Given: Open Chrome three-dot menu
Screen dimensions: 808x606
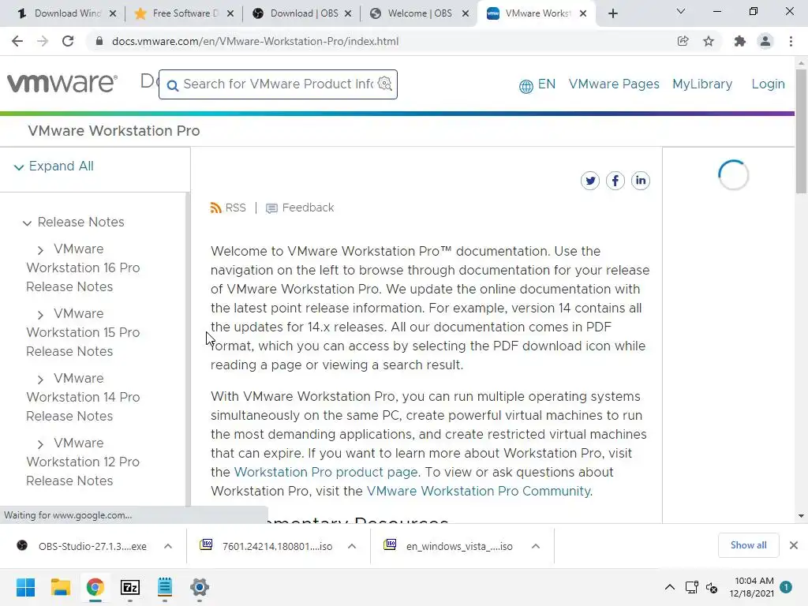Looking at the screenshot, I should [791, 41].
